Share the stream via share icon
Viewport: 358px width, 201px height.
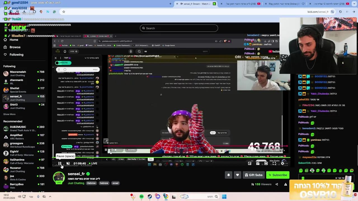click(277, 184)
